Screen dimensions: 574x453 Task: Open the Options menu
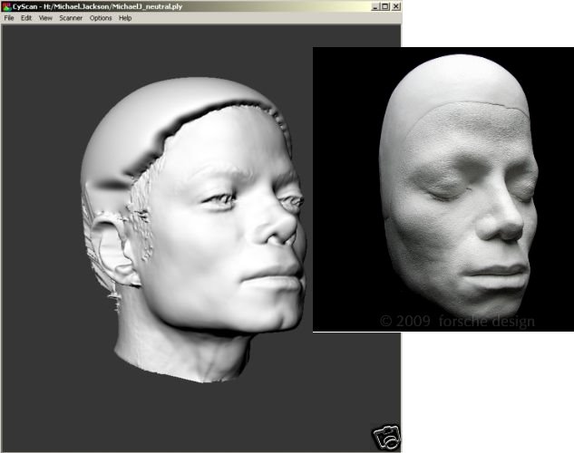tap(101, 18)
